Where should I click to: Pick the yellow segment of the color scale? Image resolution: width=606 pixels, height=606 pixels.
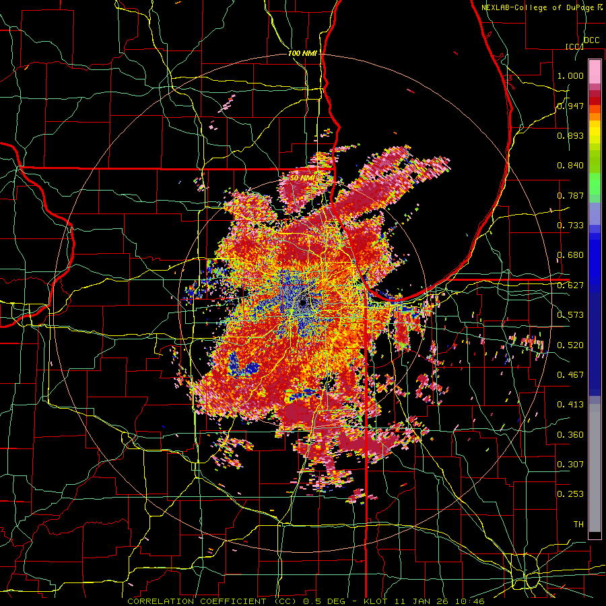595,132
